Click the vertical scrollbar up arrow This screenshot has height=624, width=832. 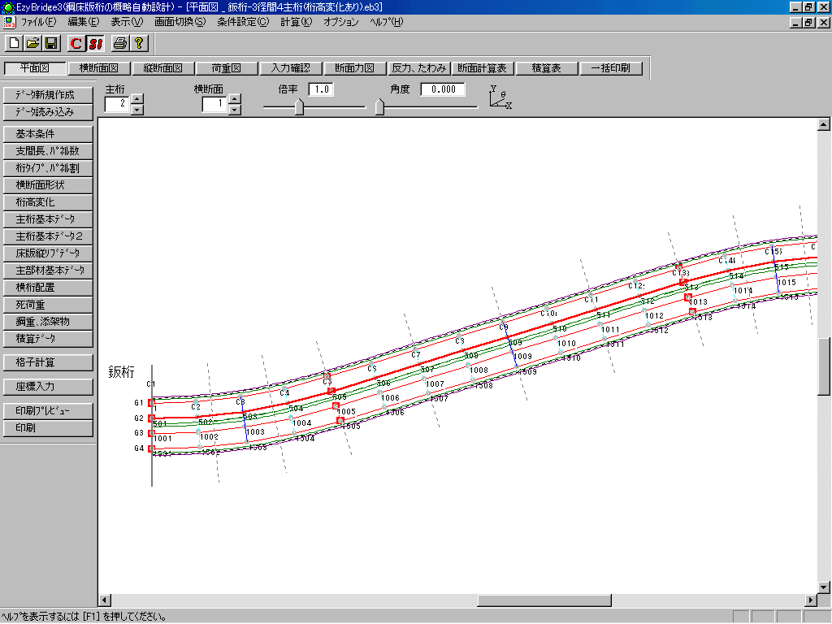824,124
